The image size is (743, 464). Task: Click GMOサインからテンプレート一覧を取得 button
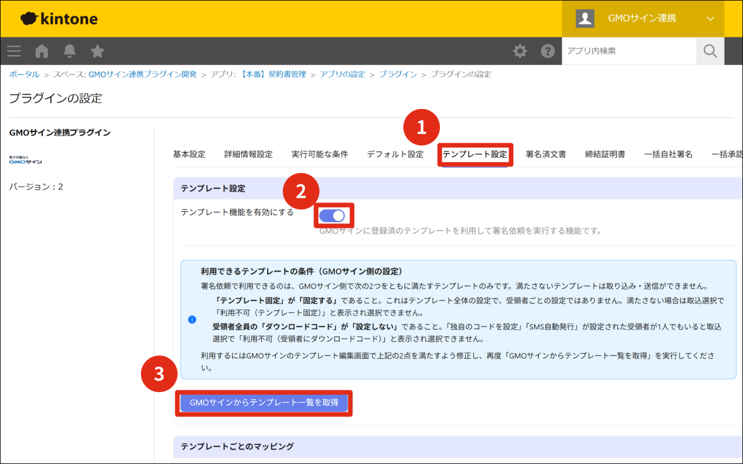(x=264, y=403)
